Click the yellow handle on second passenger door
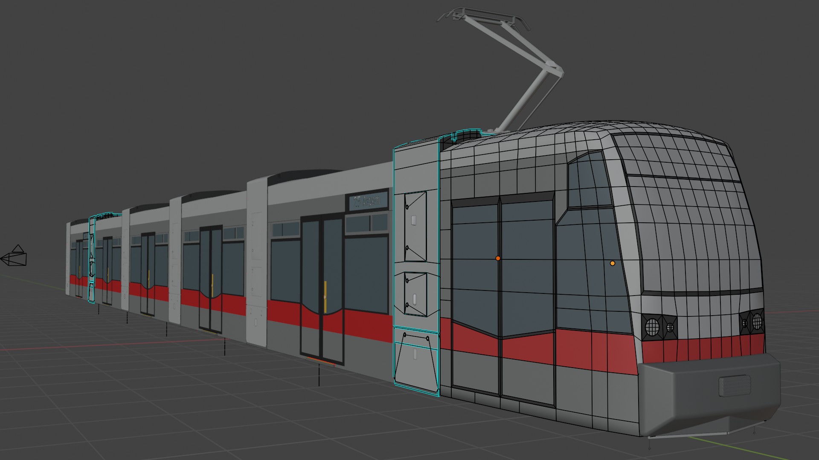The height and width of the screenshot is (460, 819). (x=212, y=285)
